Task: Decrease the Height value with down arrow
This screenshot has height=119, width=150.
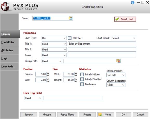Action: tap(76, 81)
